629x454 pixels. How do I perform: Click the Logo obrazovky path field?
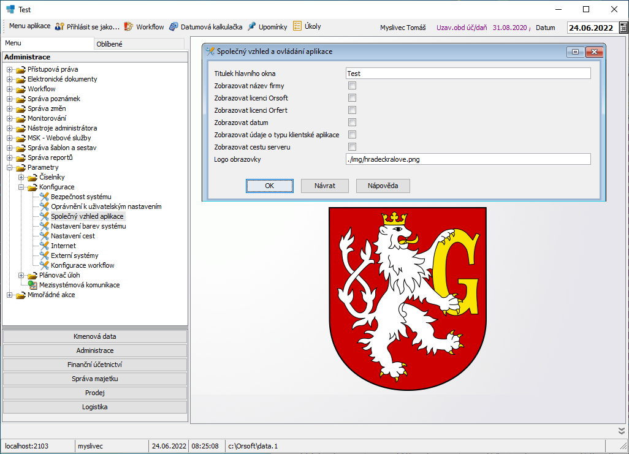click(468, 159)
